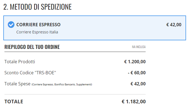Click the € 42,00 amount in Totale Spese row
The image size is (188, 108).
point(138,84)
